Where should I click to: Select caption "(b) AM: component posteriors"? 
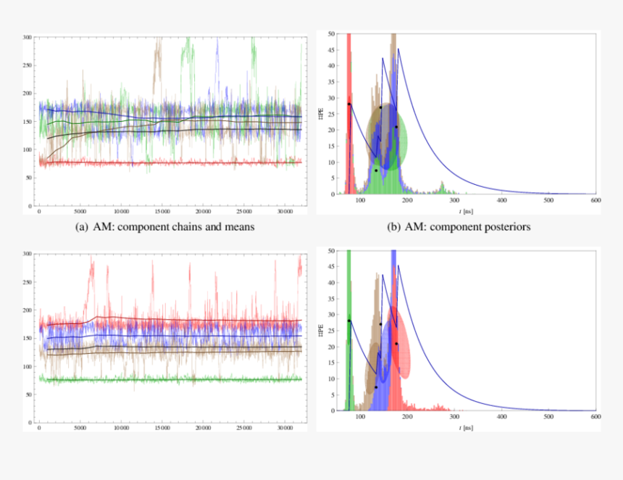(x=459, y=227)
